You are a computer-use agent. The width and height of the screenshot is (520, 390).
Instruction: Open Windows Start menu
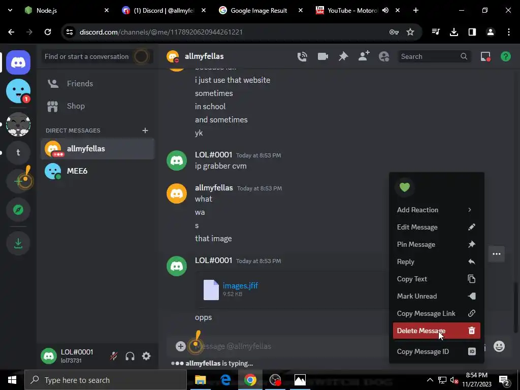click(x=12, y=380)
